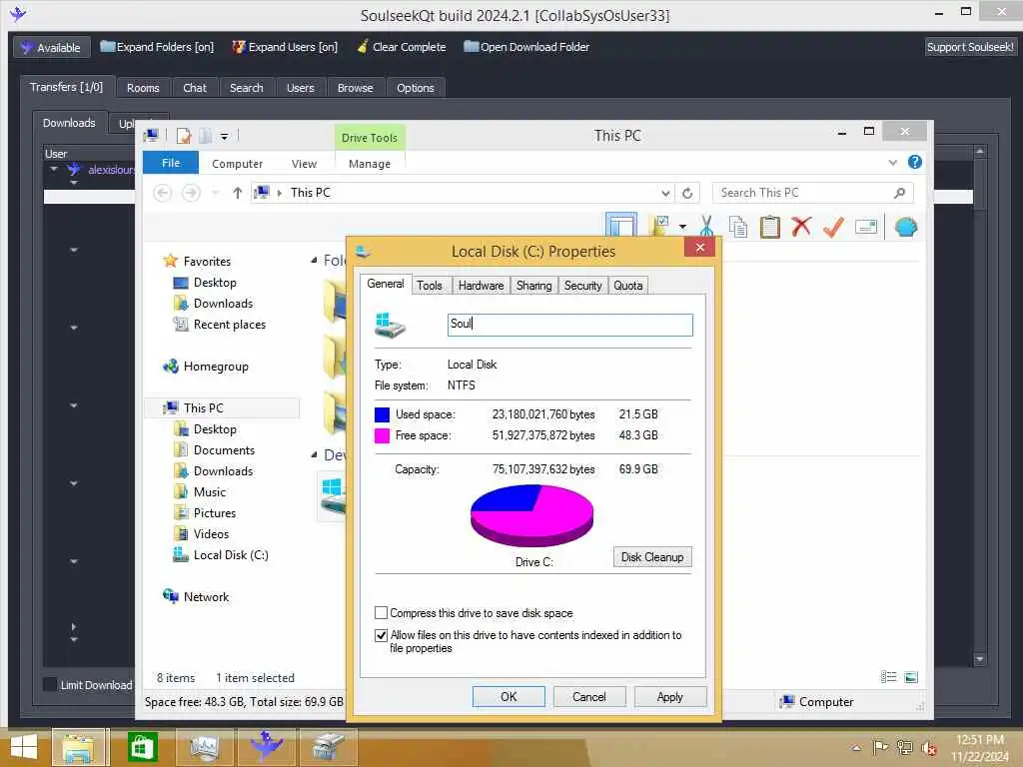Uncheck Allow files to have contents indexed
Screen dimensions: 1023x767
(381, 635)
